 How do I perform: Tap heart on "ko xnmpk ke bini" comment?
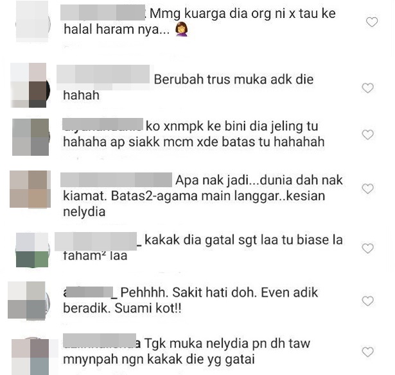click(368, 135)
